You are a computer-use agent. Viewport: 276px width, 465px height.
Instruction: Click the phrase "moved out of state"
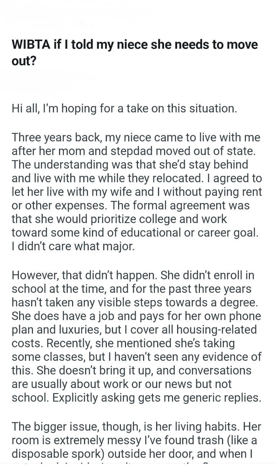(x=214, y=150)
